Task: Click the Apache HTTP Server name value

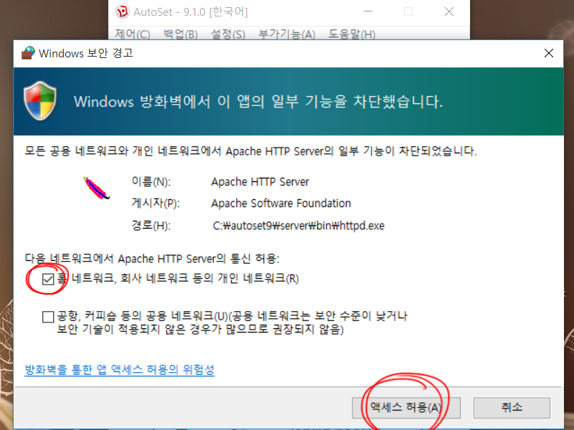Action: click(260, 182)
